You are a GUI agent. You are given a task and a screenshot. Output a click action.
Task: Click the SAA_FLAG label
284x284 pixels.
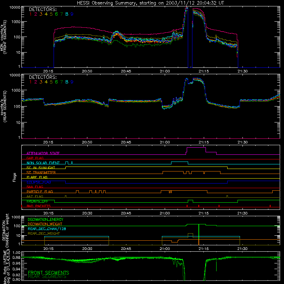pyautogui.click(x=35, y=187)
